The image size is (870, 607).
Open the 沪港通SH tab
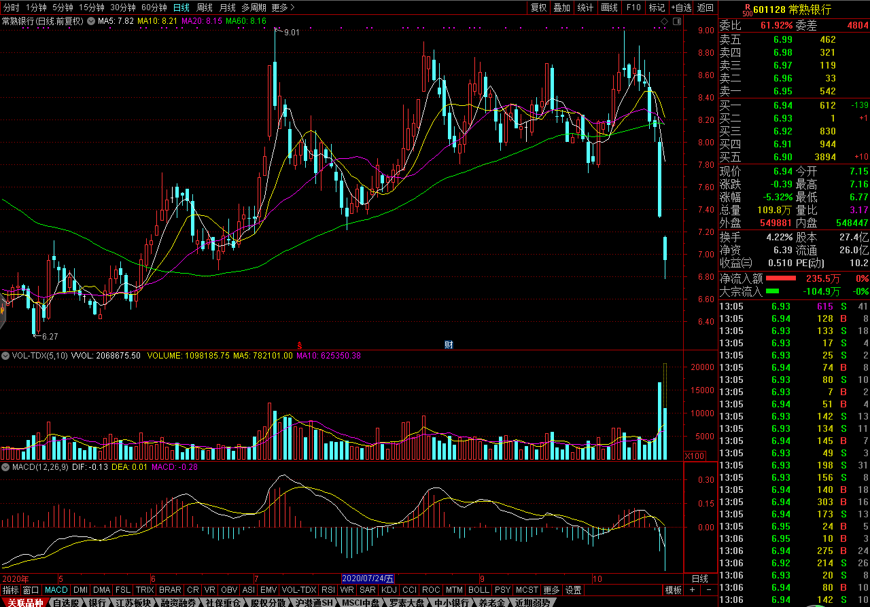[x=314, y=602]
